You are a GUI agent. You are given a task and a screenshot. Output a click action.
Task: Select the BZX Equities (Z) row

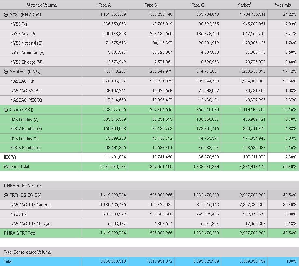click(x=150, y=119)
